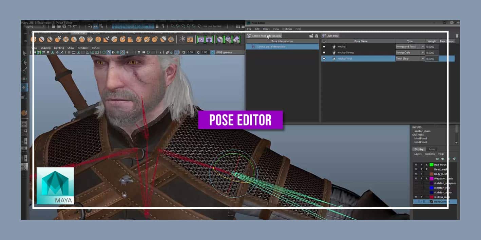481x240 pixels.
Task: Click the undo arrow icon in the top toolbar
Action: [x=70, y=26]
